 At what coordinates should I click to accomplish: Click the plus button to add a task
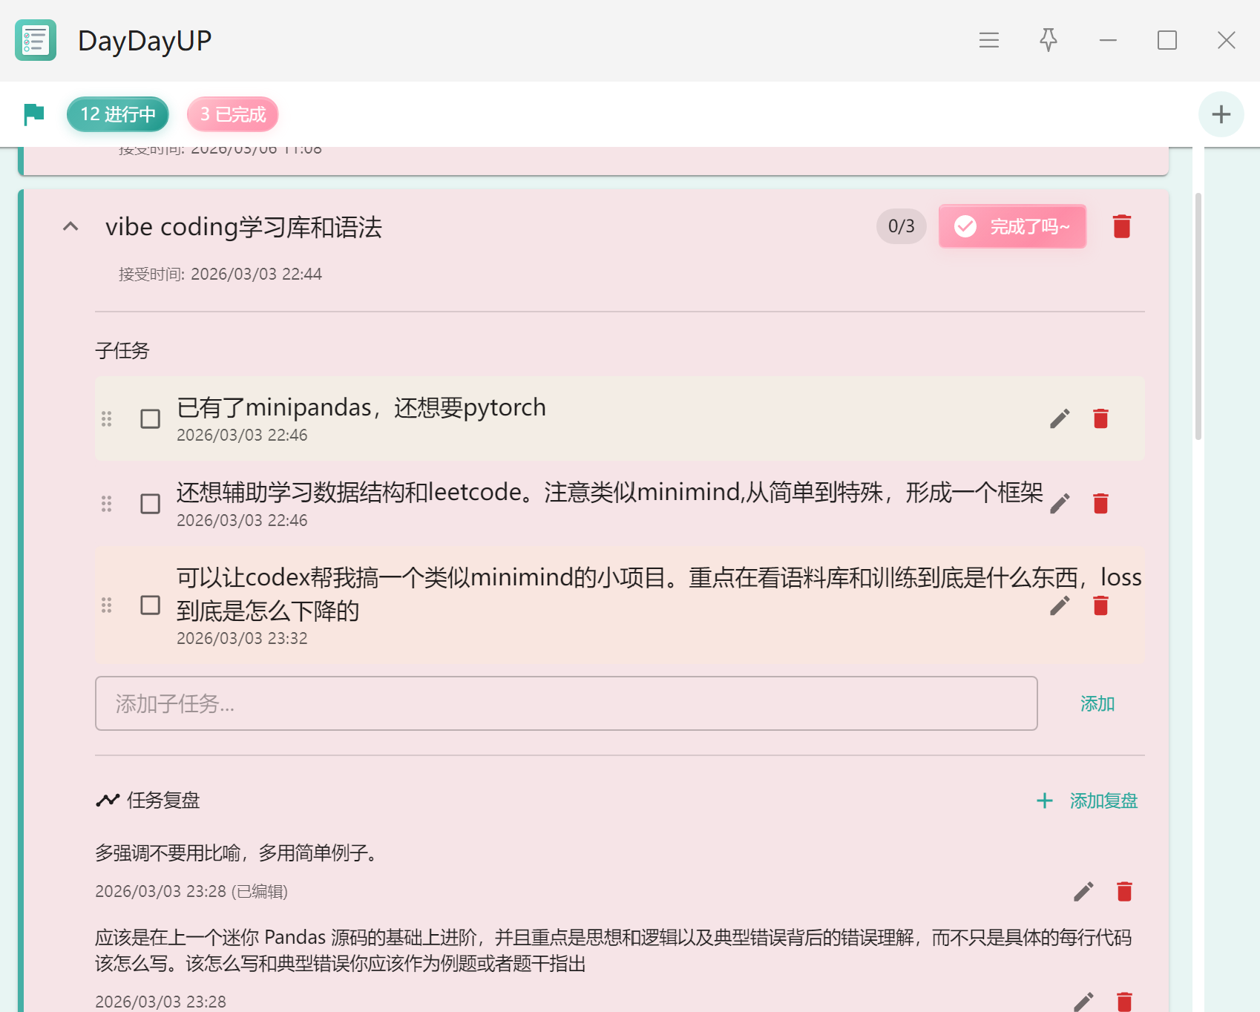coord(1221,114)
